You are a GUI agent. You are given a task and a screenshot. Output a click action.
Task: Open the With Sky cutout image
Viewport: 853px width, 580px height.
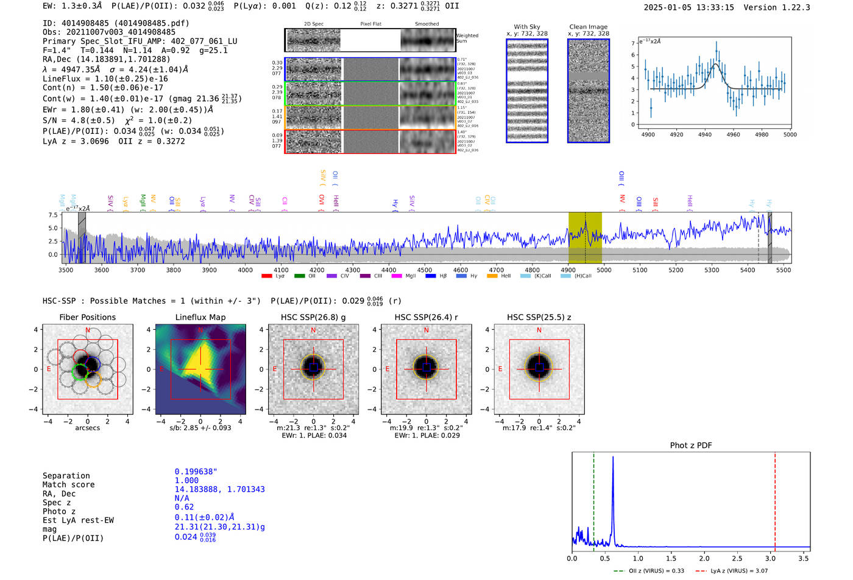click(527, 91)
